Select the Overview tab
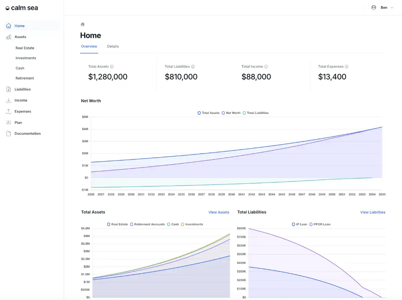 click(89, 46)
